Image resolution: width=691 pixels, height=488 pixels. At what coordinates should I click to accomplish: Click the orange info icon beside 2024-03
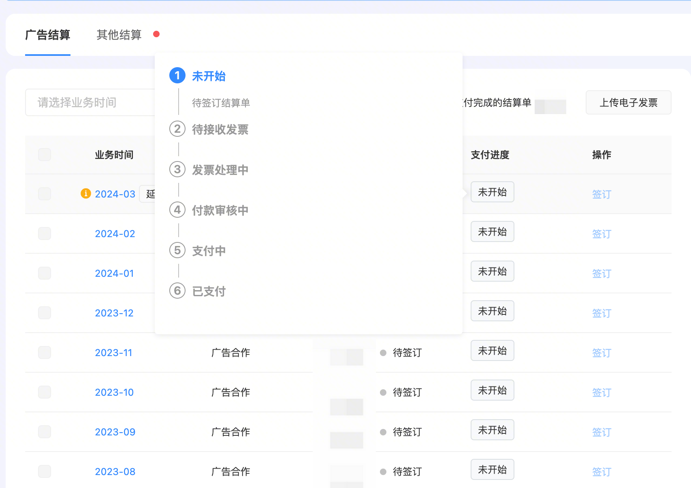click(85, 193)
